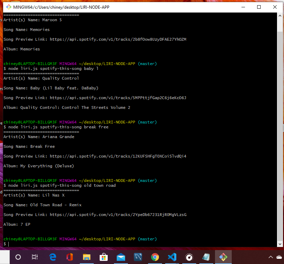
Task: Maximize the MINGW64 terminal window
Action: click(259, 7)
